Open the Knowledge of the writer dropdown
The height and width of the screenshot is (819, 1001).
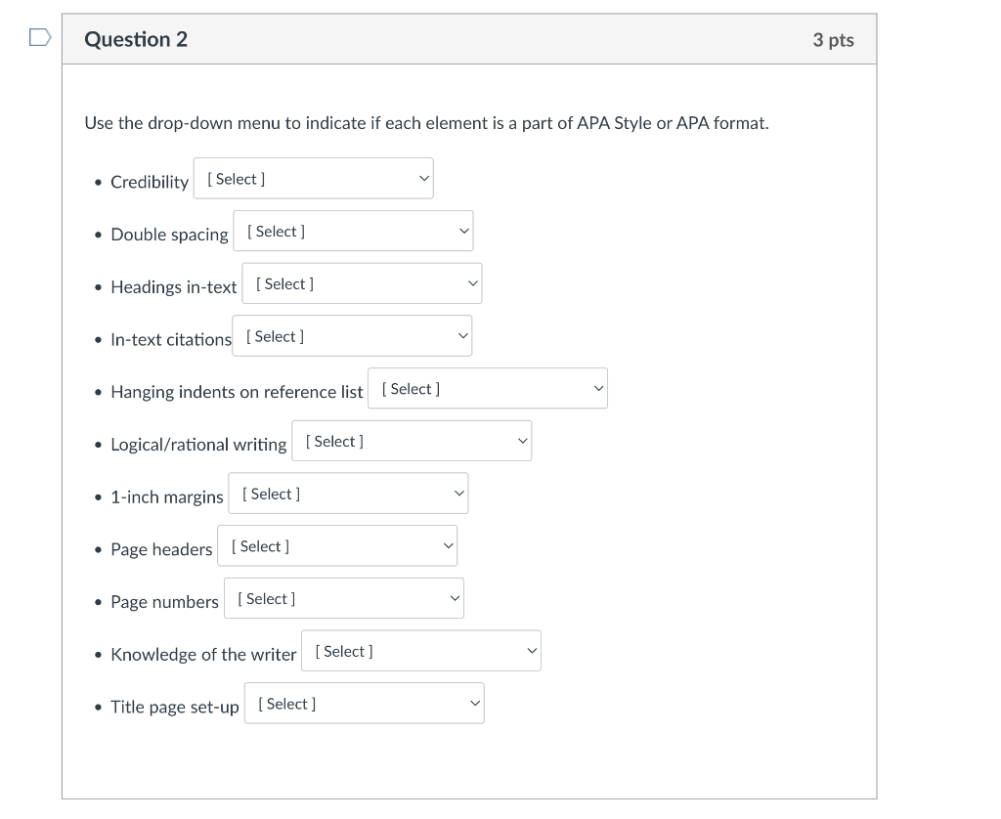coord(421,651)
